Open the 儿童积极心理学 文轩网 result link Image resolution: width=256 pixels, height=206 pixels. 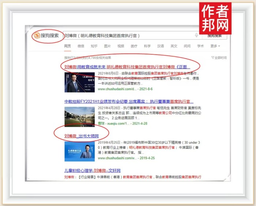click(x=92, y=170)
